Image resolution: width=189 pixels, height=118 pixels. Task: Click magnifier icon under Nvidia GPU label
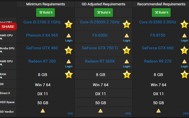point(1,52)
